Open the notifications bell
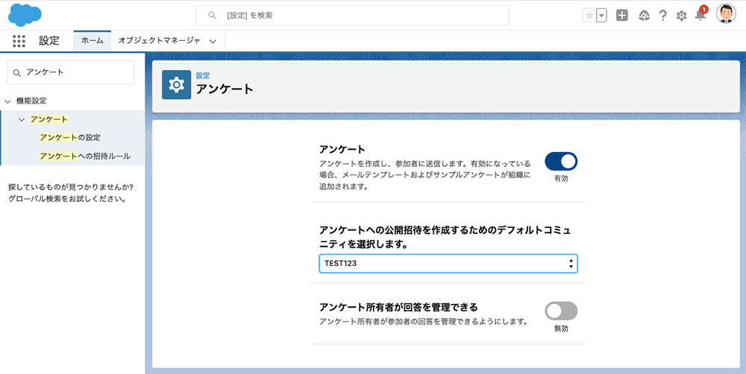Image resolution: width=746 pixels, height=374 pixels. (700, 14)
